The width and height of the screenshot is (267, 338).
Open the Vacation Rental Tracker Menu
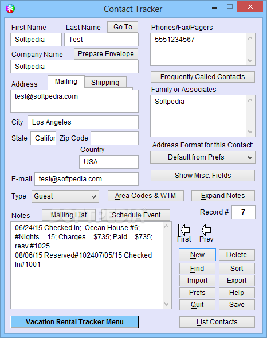coord(74,322)
